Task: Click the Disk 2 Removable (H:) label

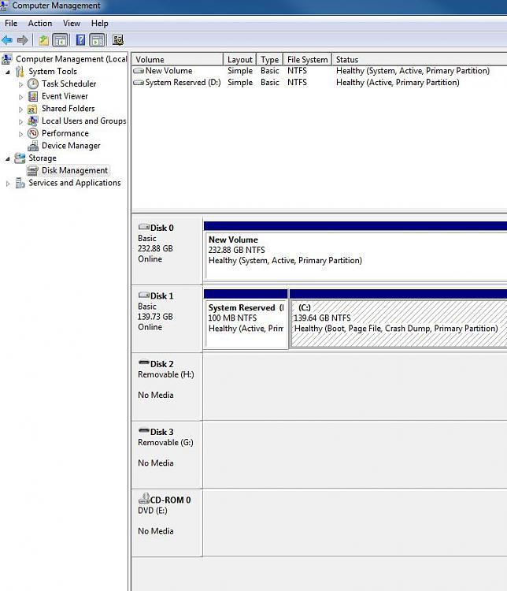Action: (166, 374)
